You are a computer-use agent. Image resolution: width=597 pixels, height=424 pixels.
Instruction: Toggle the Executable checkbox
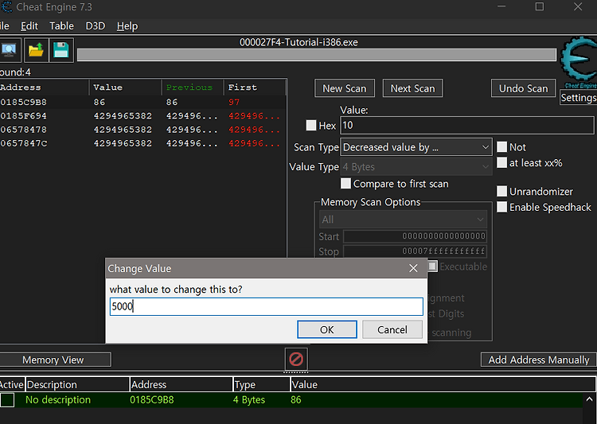[432, 266]
